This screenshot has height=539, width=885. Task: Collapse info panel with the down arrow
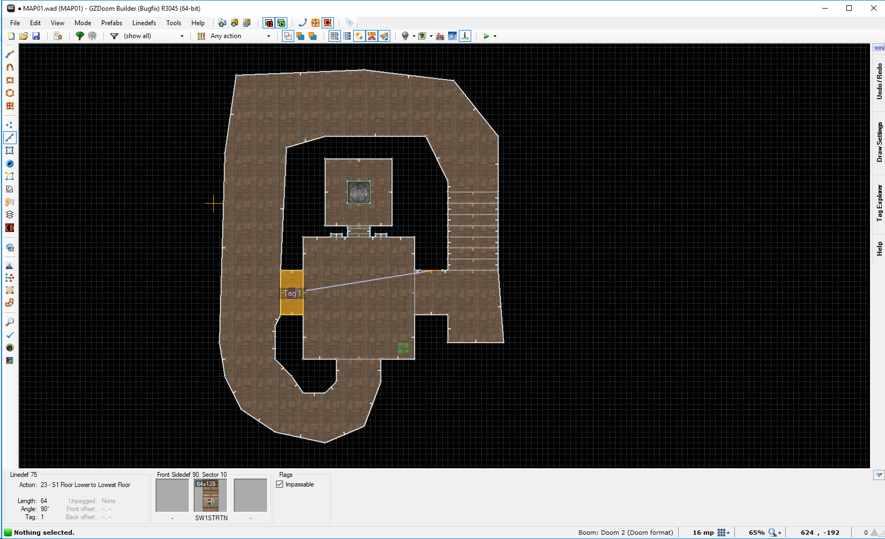[x=879, y=475]
